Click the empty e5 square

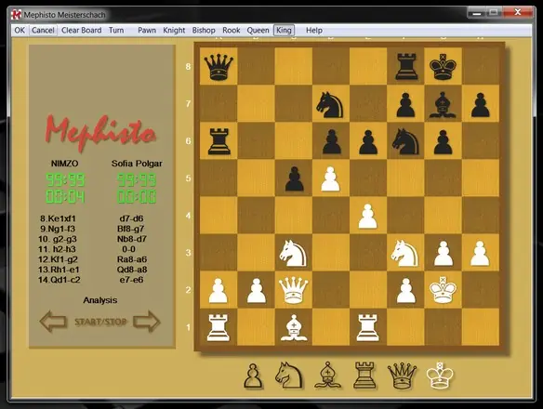click(x=368, y=178)
